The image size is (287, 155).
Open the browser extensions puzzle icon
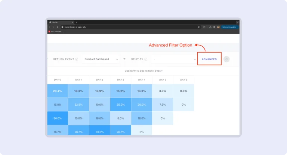pyautogui.click(x=204, y=27)
